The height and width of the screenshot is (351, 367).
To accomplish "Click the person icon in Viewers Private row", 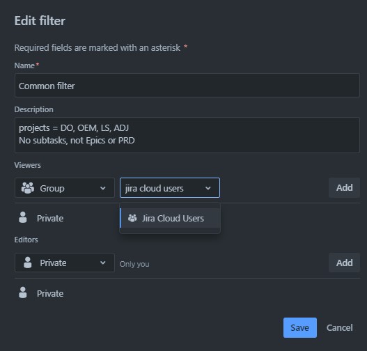I will [23, 217].
